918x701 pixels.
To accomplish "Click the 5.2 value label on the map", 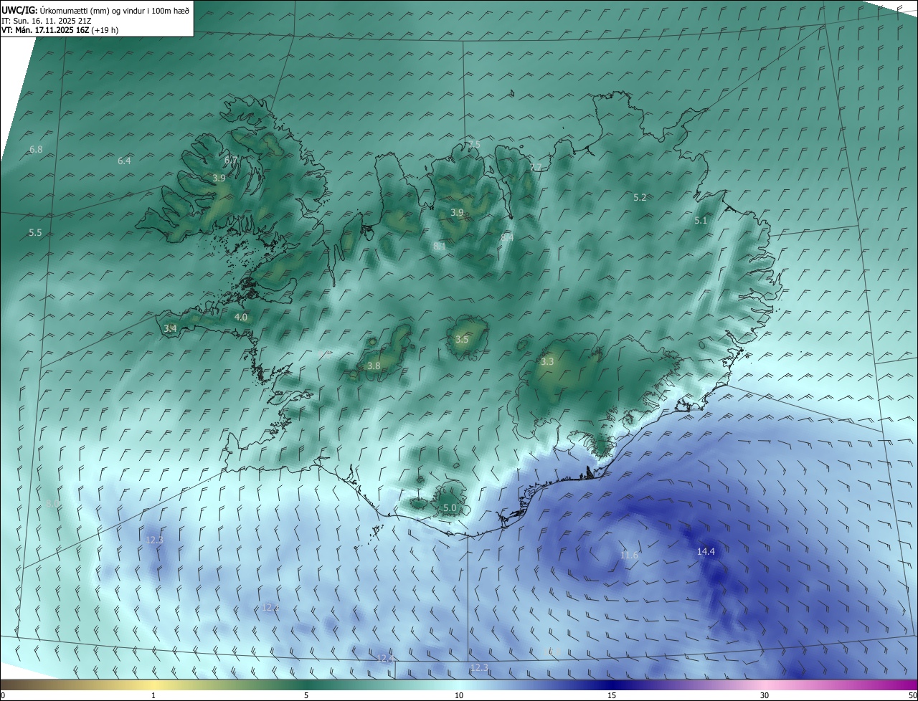I will click(640, 197).
